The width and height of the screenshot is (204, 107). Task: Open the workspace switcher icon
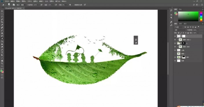pyautogui.click(x=197, y=5)
